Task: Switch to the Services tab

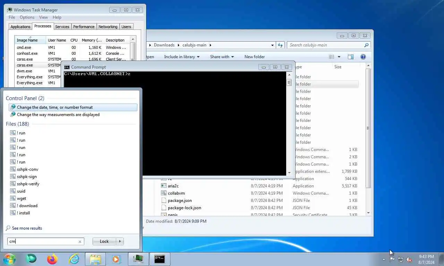Action: click(x=62, y=27)
